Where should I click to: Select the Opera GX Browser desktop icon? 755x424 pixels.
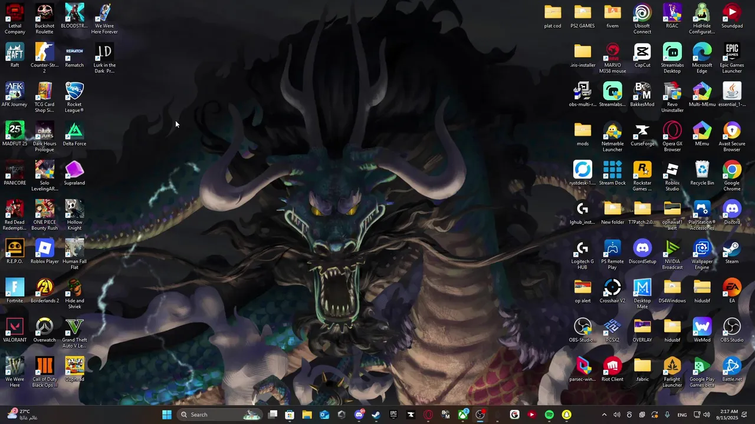(x=672, y=137)
